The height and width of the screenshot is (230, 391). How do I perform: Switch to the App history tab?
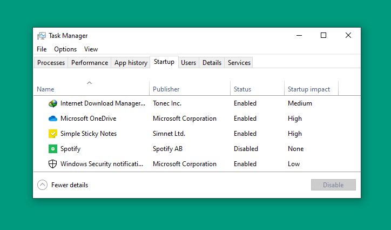[x=131, y=62]
